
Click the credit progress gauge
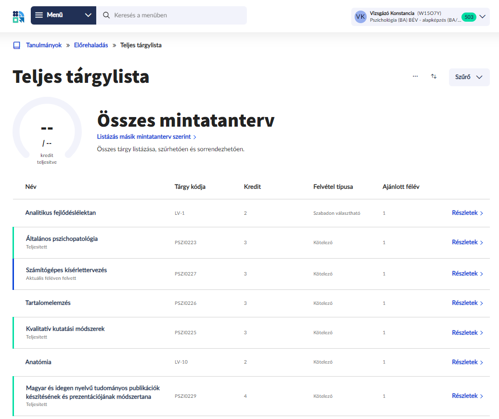pyautogui.click(x=47, y=131)
